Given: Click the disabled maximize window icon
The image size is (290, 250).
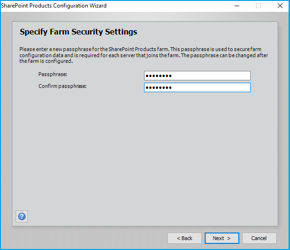Looking at the screenshot, I should coord(258,6).
